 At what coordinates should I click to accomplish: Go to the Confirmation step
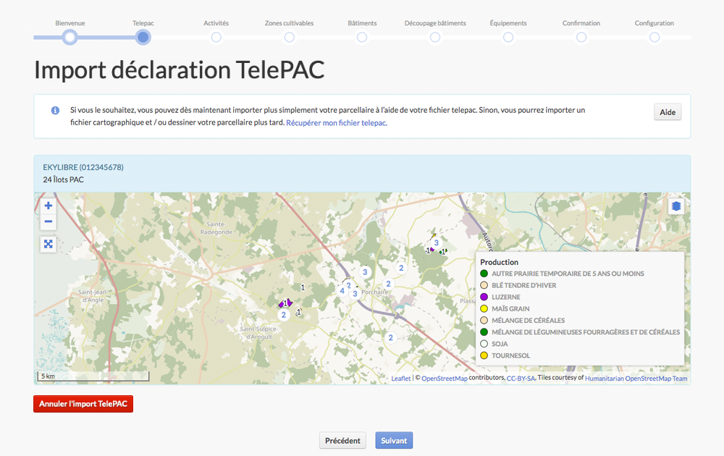pyautogui.click(x=581, y=37)
